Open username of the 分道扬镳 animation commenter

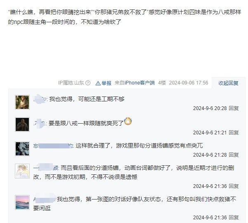point(46,168)
